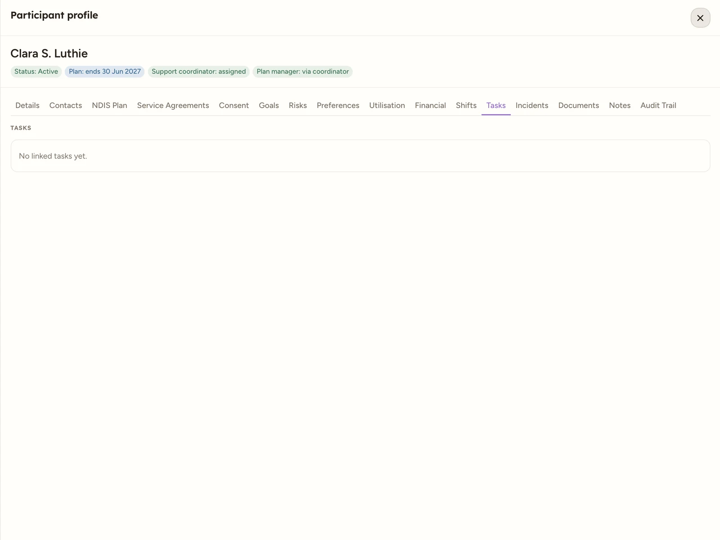
Task: Switch to the Contacts tab
Action: (x=66, y=105)
